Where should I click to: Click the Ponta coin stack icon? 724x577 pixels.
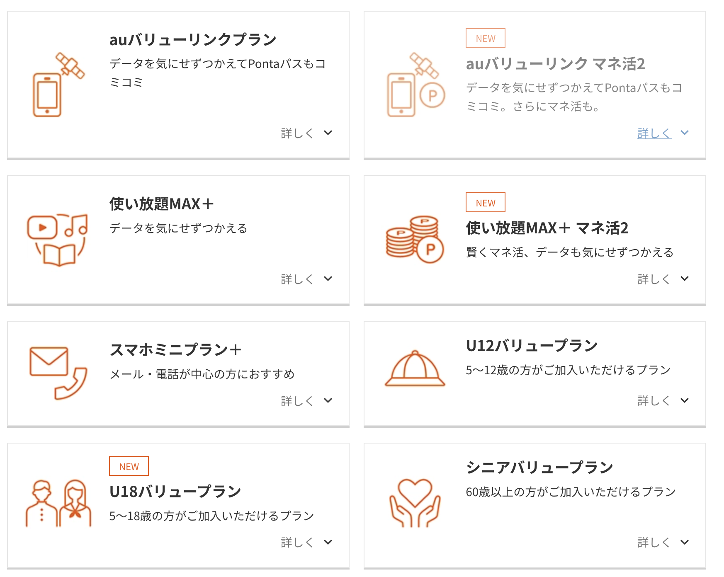(415, 238)
